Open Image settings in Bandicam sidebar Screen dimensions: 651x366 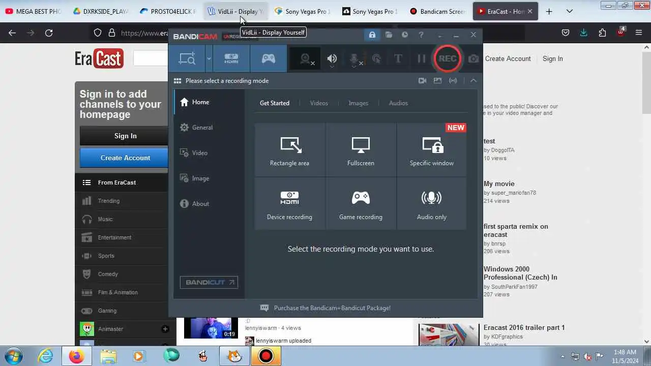[x=209, y=178]
